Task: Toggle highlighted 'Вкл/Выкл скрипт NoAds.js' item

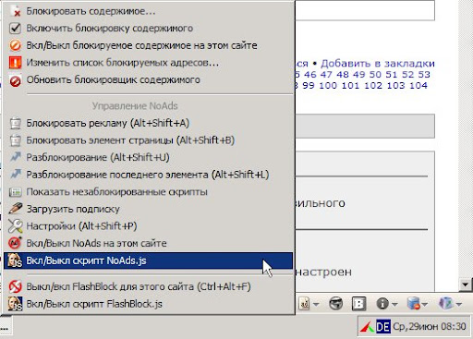Action: 148,260
